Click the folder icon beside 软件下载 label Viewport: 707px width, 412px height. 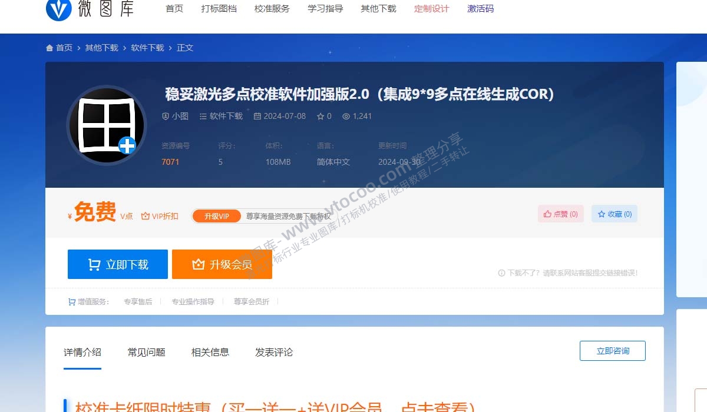click(204, 116)
